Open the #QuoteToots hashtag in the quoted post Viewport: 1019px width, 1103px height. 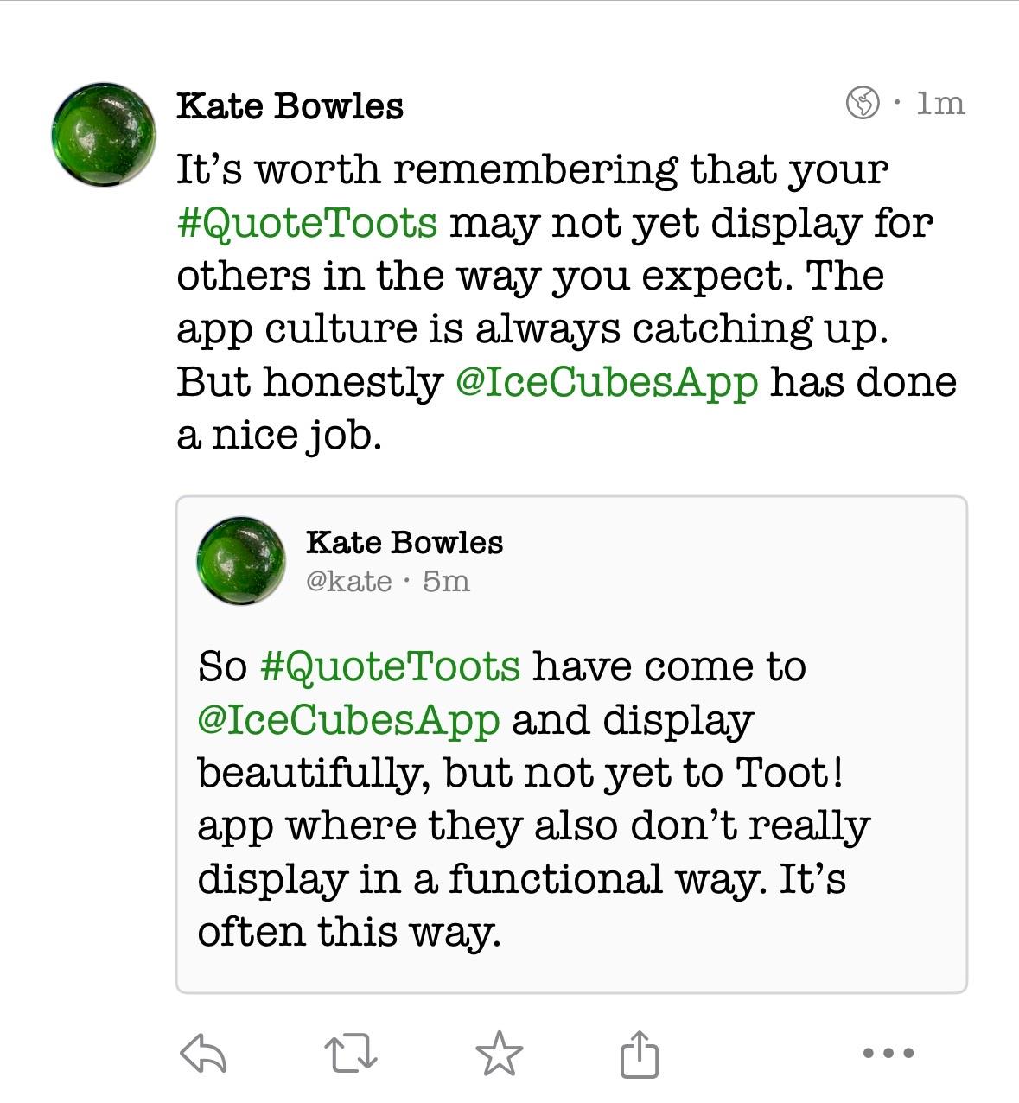390,666
